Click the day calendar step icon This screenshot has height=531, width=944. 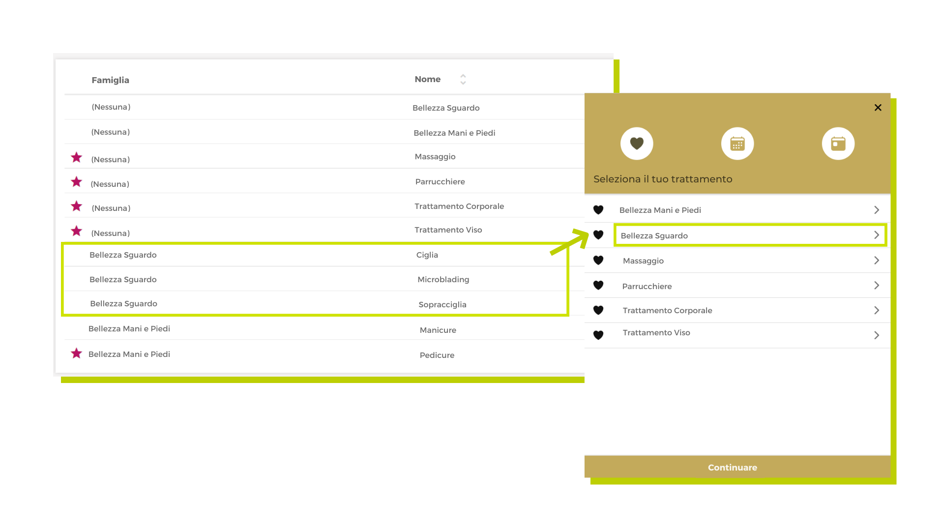pyautogui.click(x=838, y=144)
